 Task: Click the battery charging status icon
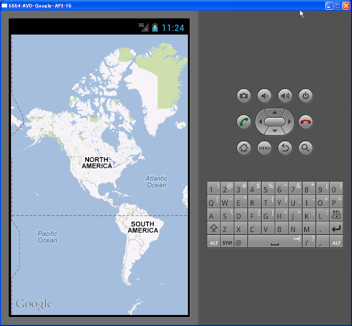[155, 27]
